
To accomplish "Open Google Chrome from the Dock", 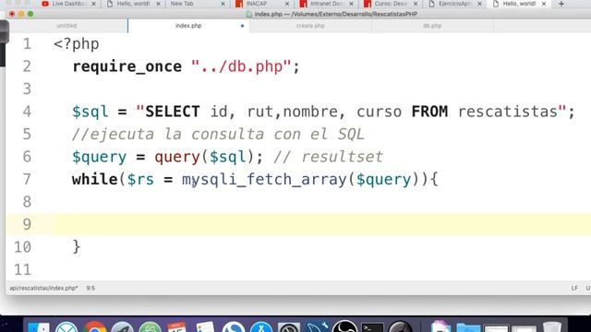I will coord(94,327).
